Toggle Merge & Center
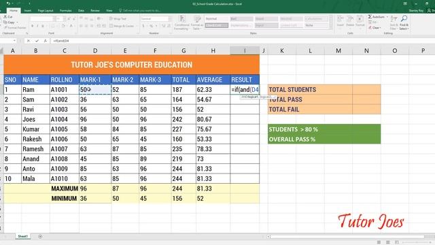Viewport: 435px width, 245px height. coord(122,26)
